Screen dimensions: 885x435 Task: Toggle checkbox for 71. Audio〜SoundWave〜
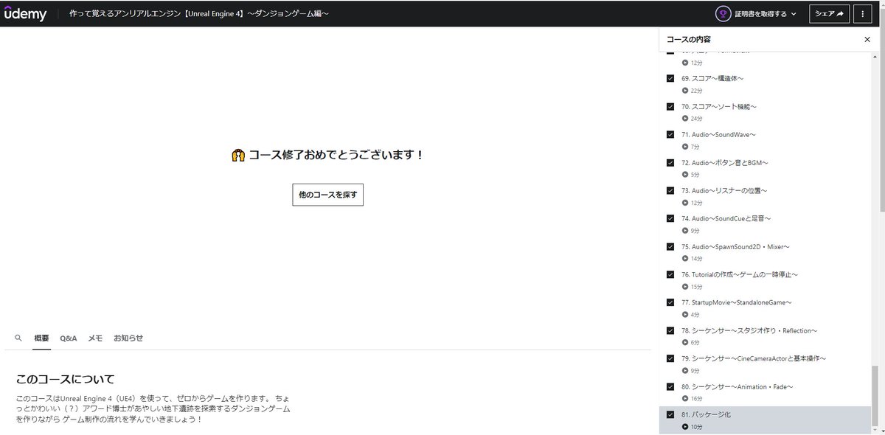(670, 134)
